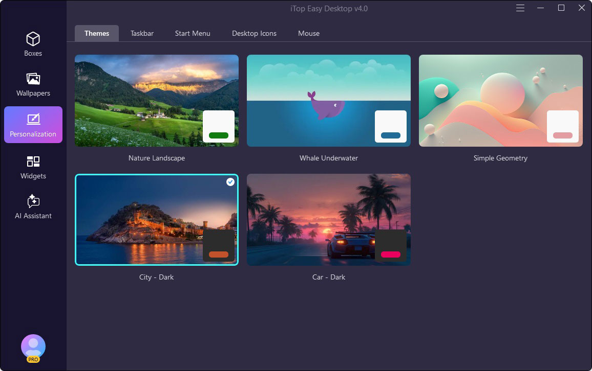Choose the Simple Geometry theme

(x=500, y=100)
